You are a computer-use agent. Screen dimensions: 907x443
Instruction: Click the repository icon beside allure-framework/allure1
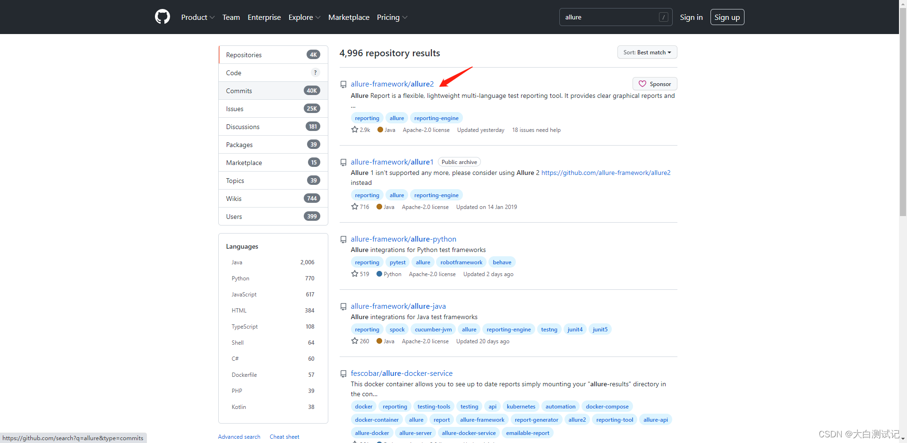coord(343,163)
